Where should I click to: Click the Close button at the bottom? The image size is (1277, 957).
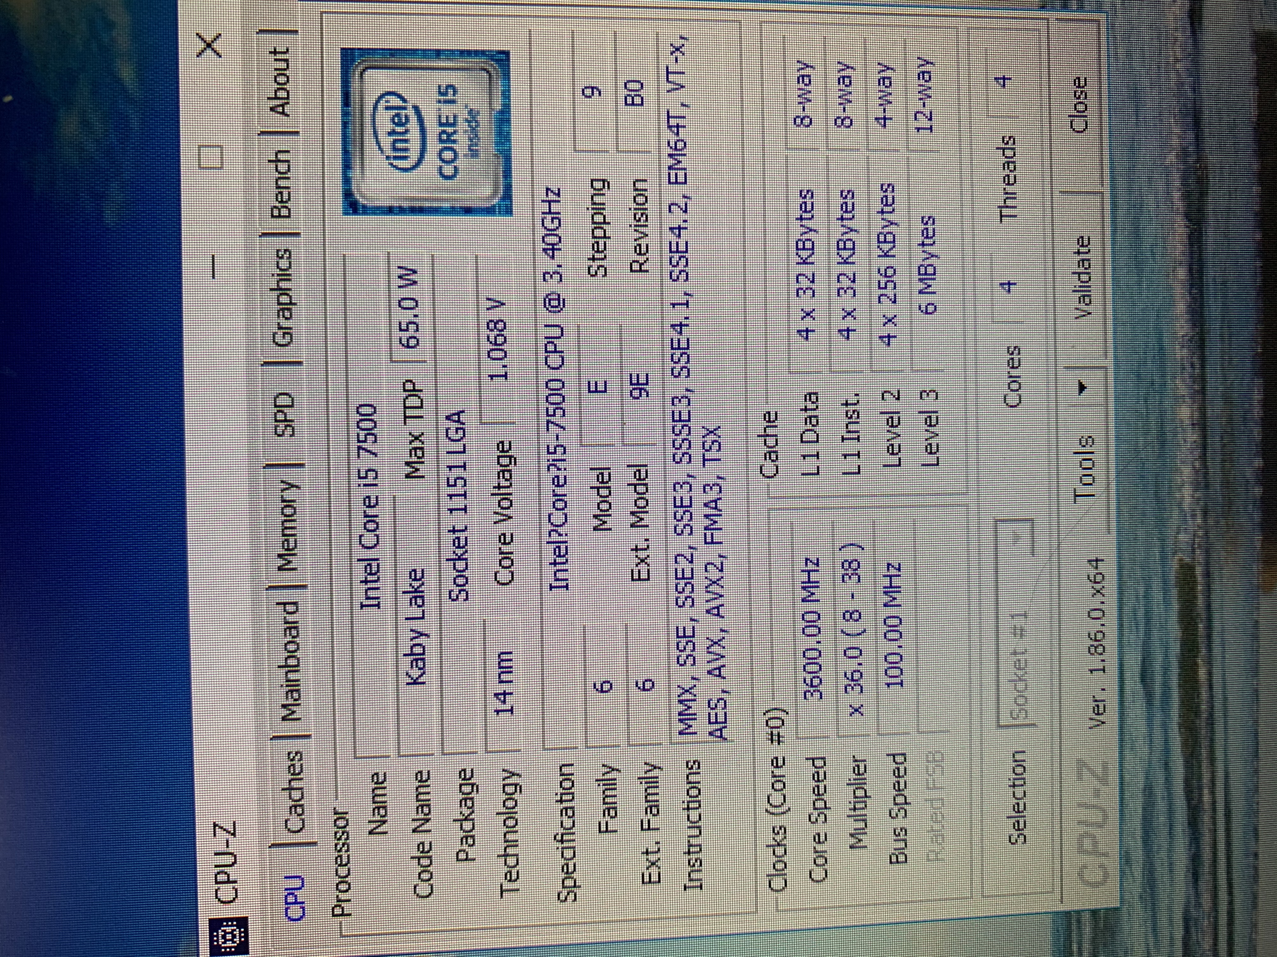(x=1080, y=106)
